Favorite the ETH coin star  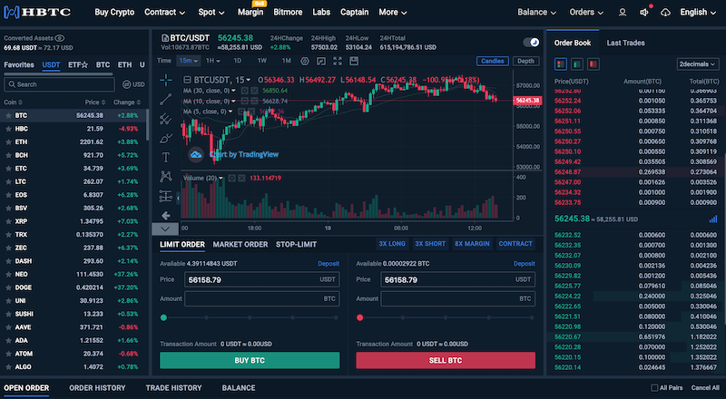click(8, 142)
